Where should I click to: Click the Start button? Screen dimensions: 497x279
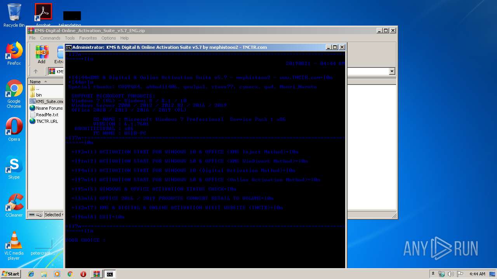click(x=10, y=274)
